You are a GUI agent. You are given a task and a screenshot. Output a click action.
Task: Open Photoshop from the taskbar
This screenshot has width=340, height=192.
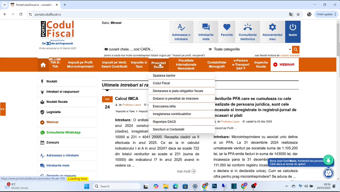(x=214, y=186)
